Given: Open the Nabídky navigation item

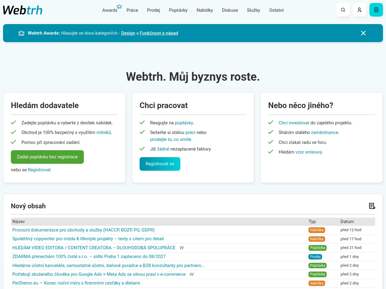Looking at the screenshot, I should click(x=205, y=10).
